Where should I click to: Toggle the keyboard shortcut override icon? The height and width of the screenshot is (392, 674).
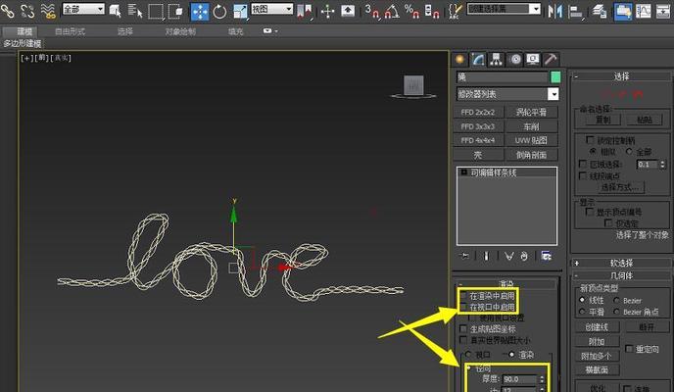pos(348,11)
